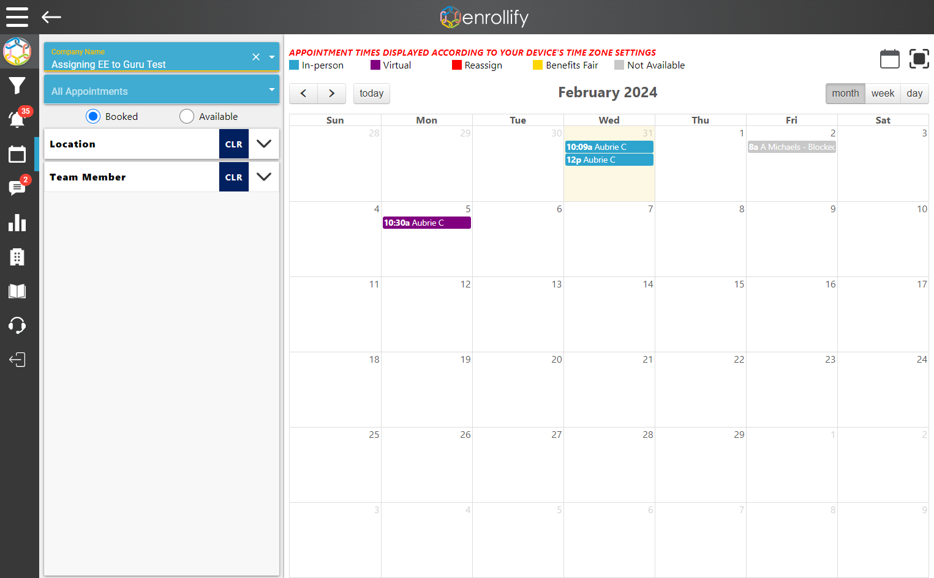Image resolution: width=934 pixels, height=578 pixels.
Task: Select February 12 day cell
Action: [427, 314]
